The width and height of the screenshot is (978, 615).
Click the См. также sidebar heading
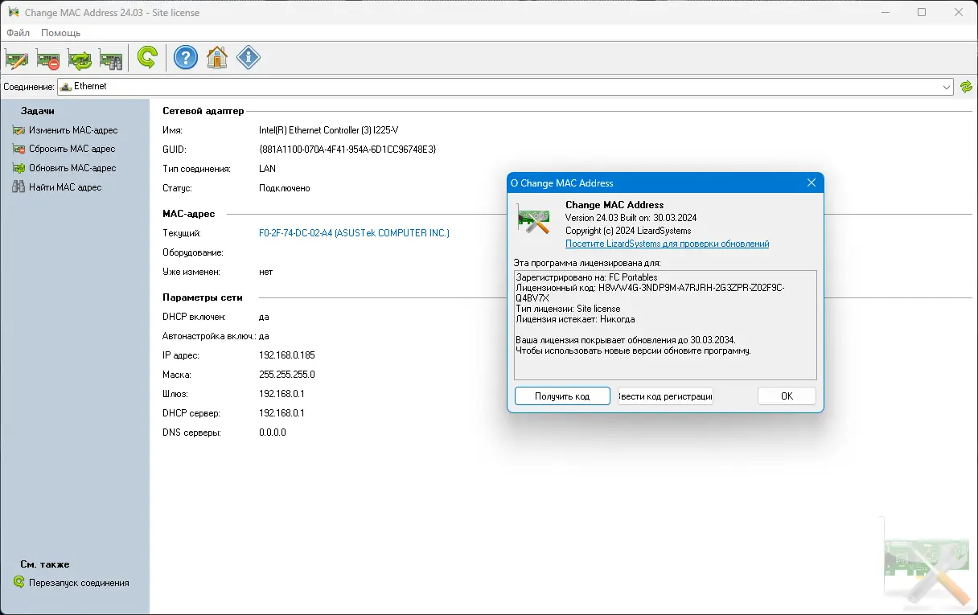point(45,564)
